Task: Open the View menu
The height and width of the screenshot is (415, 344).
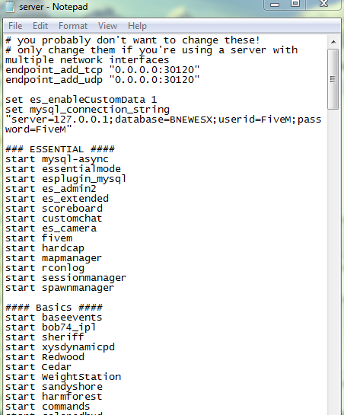Action: (x=107, y=26)
